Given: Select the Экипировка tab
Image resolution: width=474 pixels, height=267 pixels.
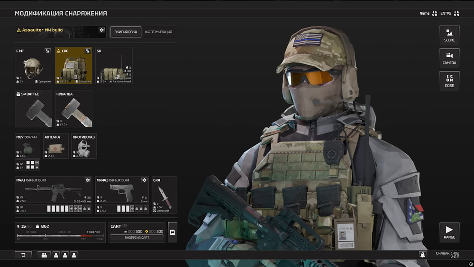Looking at the screenshot, I should 126,32.
